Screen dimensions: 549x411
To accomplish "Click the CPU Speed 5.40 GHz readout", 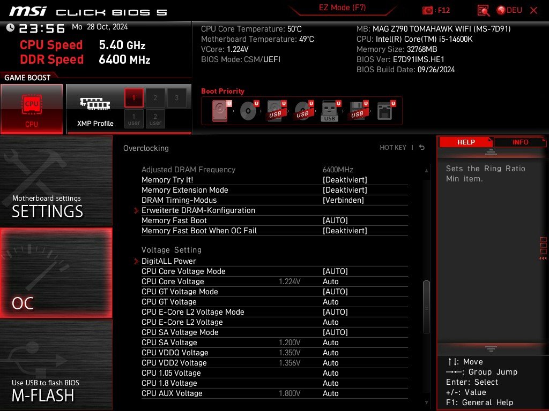I will [x=122, y=45].
